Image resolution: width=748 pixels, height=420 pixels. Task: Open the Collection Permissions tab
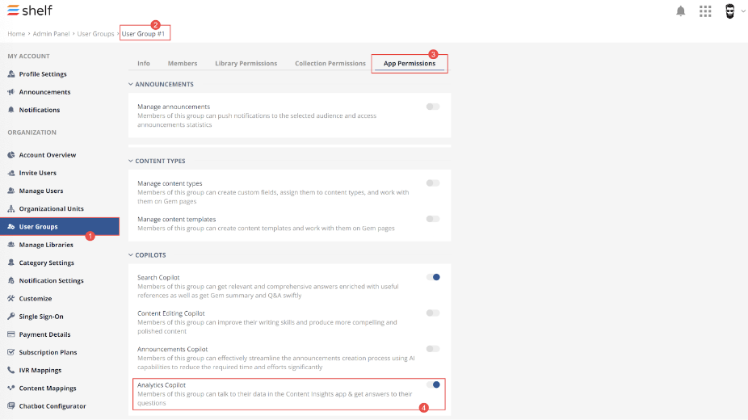point(330,64)
